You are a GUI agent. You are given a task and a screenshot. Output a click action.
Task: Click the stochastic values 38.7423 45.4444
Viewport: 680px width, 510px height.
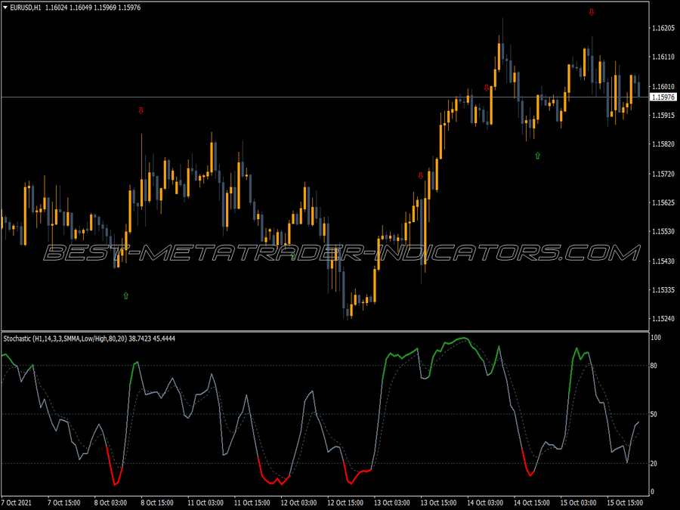[152, 338]
